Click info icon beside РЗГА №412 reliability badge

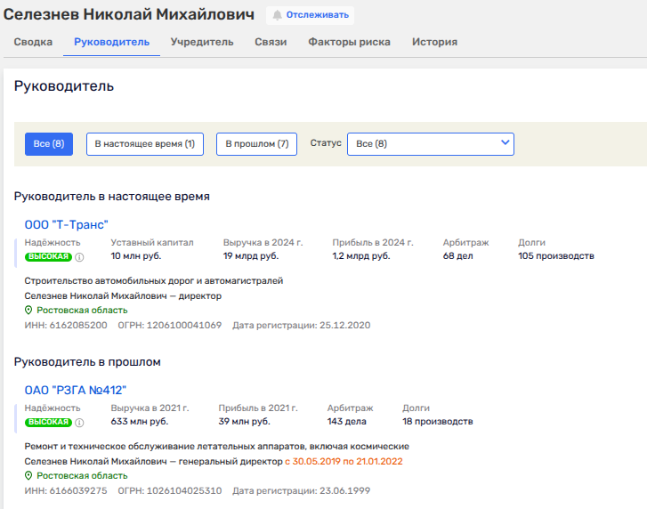point(79,423)
